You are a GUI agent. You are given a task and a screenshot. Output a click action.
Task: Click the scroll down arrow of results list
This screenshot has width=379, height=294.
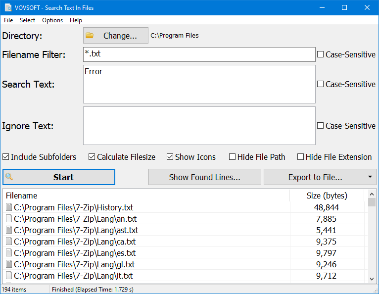(372, 279)
